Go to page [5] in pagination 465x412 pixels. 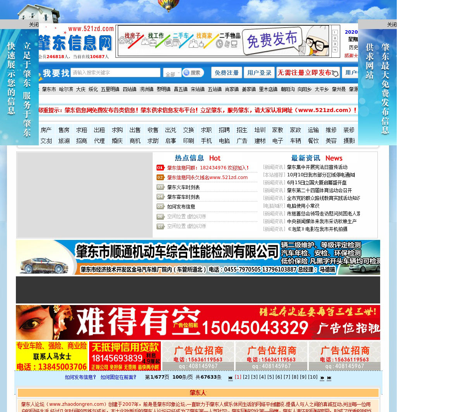(270, 377)
